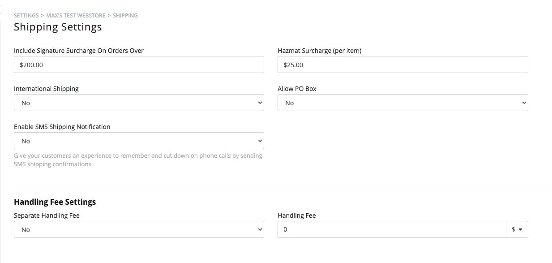Click the chevron on the International Shipping selector
552x263 pixels.
(x=261, y=103)
